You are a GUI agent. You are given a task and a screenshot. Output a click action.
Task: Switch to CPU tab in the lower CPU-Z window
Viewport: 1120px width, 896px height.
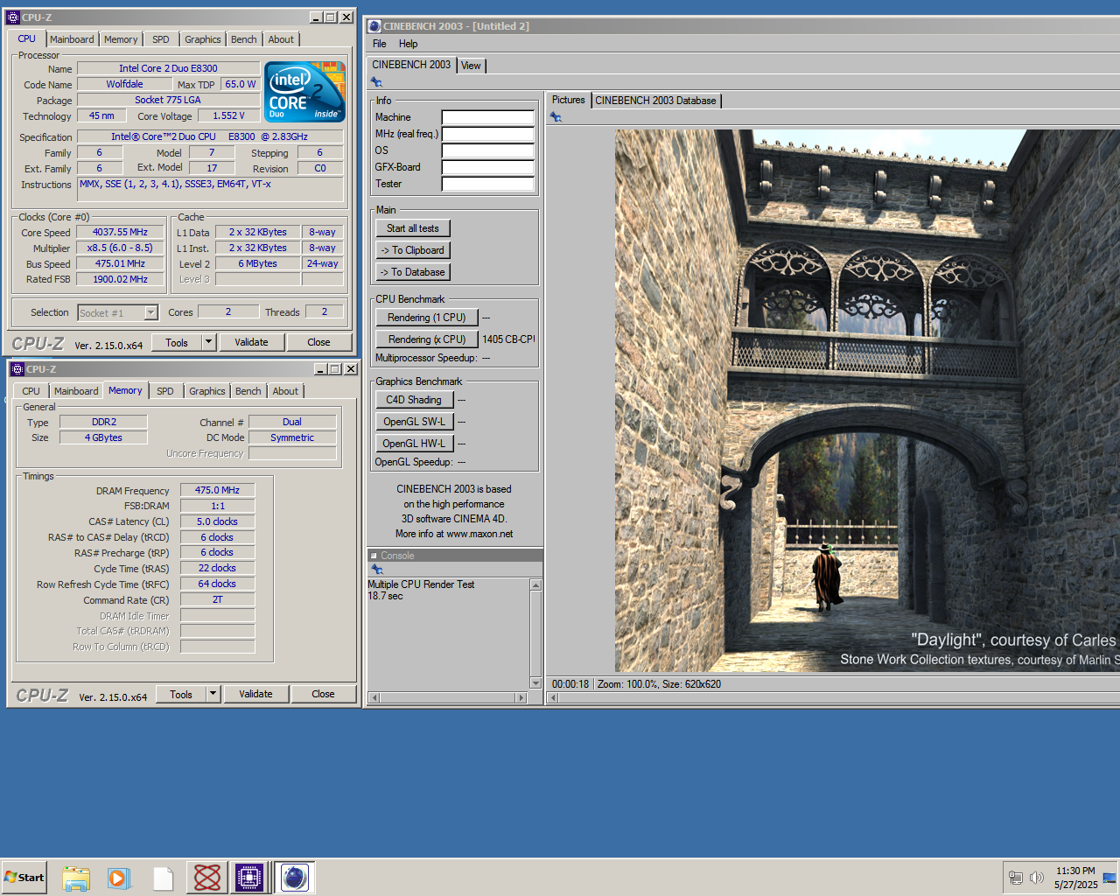(31, 391)
